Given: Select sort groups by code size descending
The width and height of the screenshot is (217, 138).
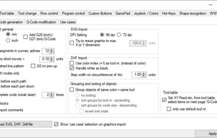Looking at the screenshot, I should (x=77, y=105).
